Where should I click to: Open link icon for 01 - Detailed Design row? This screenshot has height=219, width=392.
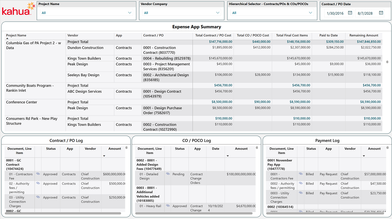[168, 174]
